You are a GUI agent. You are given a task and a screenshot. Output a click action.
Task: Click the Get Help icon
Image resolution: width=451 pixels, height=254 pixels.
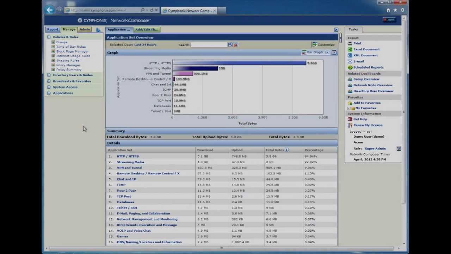click(x=350, y=119)
